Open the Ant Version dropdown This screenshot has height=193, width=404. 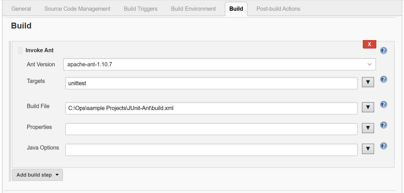219,64
